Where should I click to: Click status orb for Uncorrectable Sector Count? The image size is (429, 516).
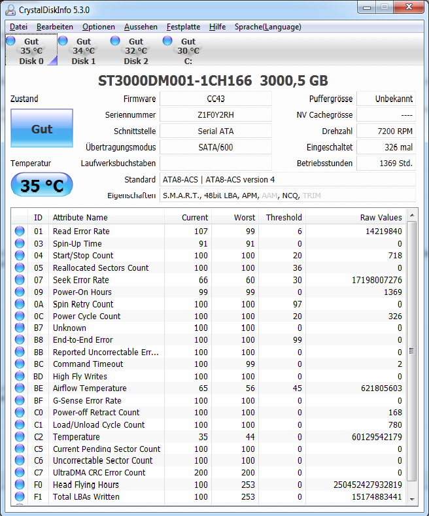point(20,460)
